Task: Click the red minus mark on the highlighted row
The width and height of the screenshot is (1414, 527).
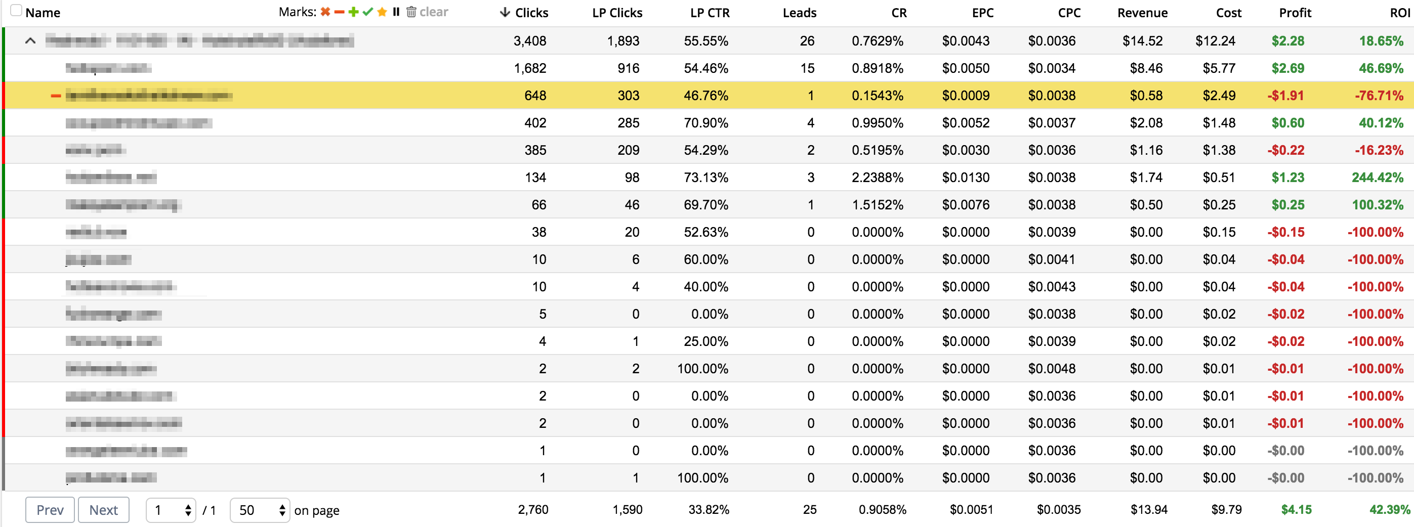Action: pos(56,96)
